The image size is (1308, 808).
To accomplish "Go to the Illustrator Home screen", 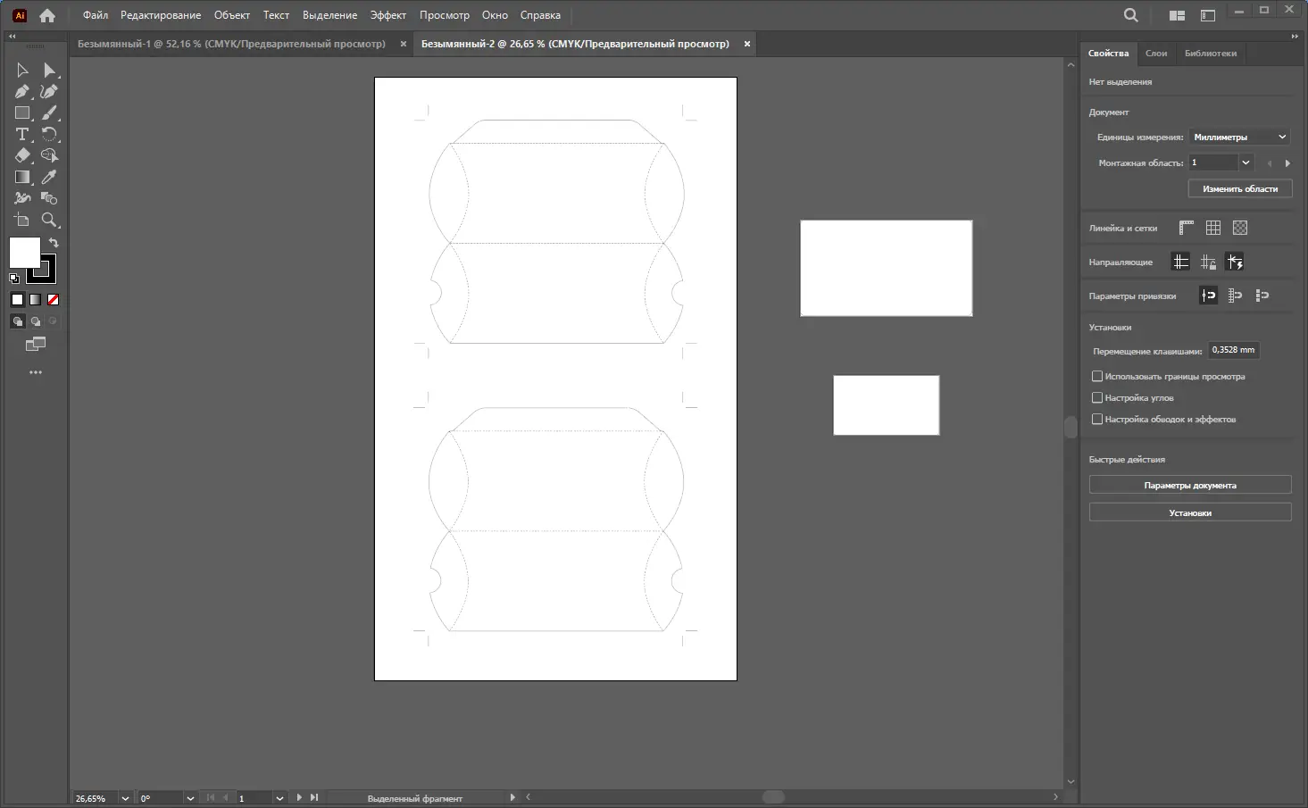I will [x=47, y=15].
